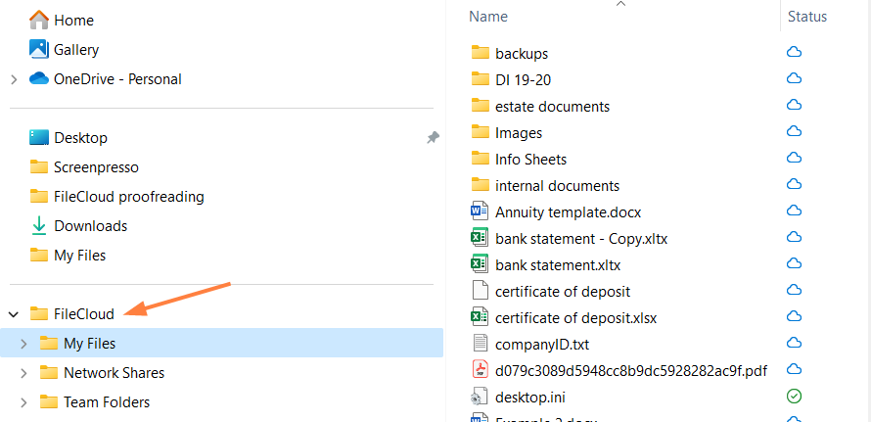Click the cloud status icon for backups folder
This screenshot has width=871, height=422.
(x=795, y=53)
